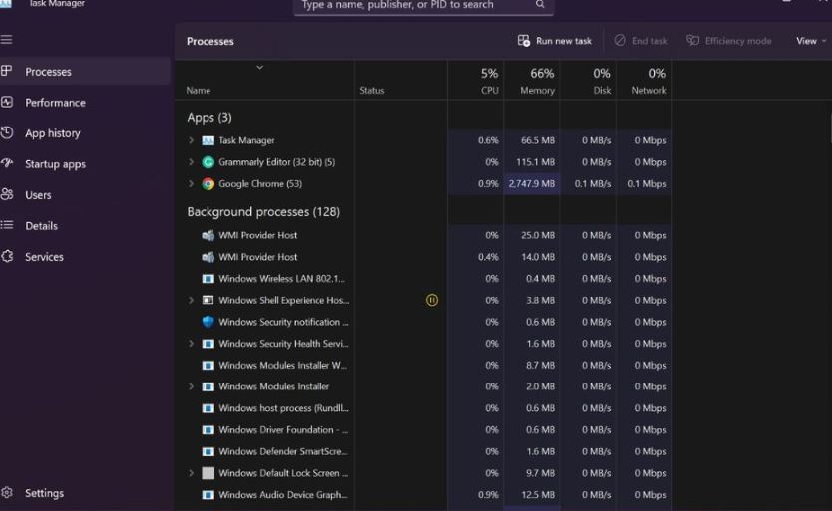832x511 pixels.
Task: Expand the Windows Modules Installer row
Action: 191,386
